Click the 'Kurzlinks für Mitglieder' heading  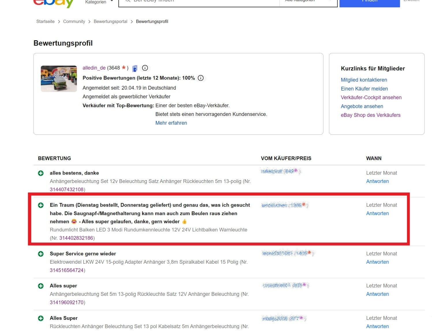373,69
